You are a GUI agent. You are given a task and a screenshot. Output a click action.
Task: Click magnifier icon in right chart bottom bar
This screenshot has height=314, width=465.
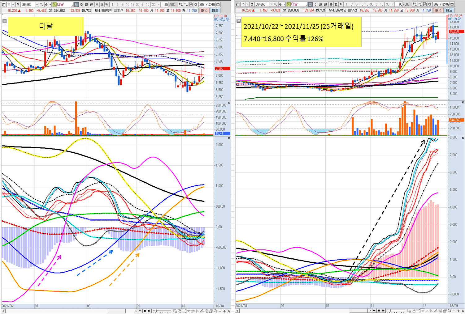(x=449, y=311)
